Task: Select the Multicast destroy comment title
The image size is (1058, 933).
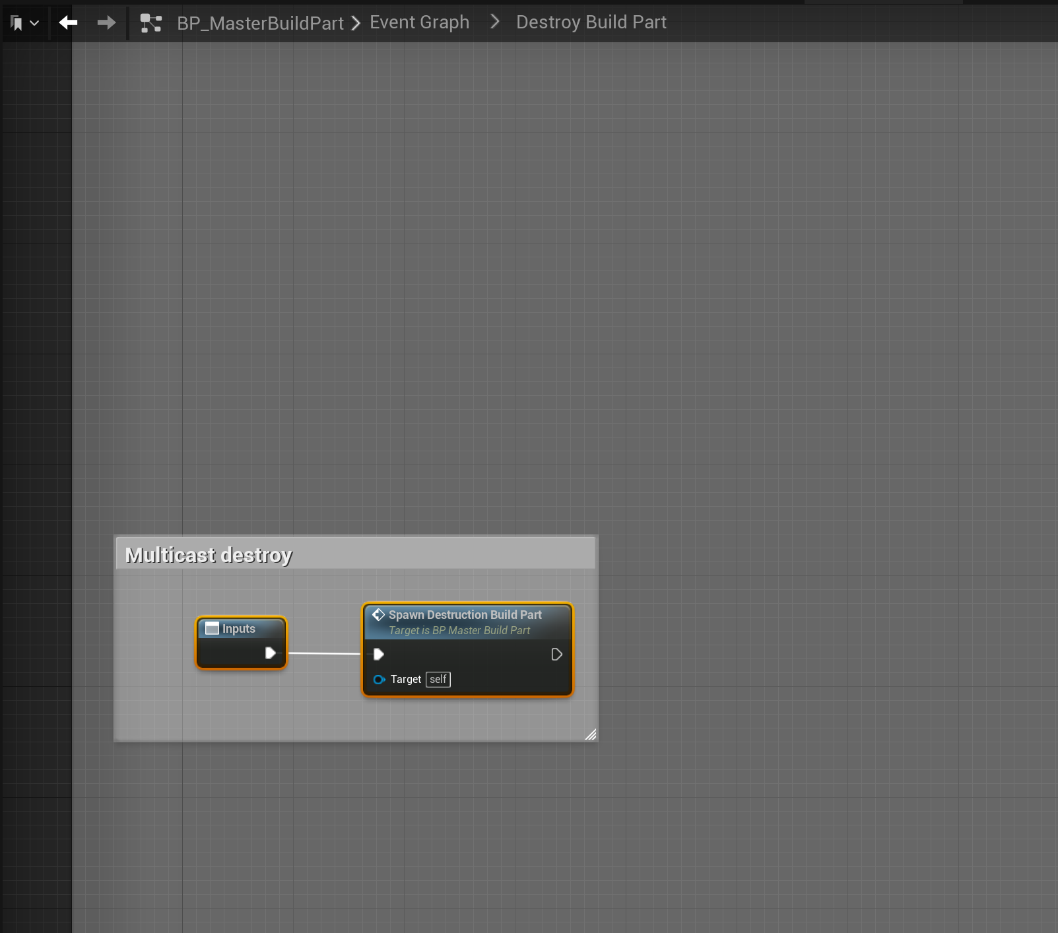Action: click(x=209, y=555)
